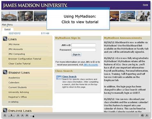Click the Links section chain icon
Viewport: 152px width, 119px height.
tap(5, 39)
